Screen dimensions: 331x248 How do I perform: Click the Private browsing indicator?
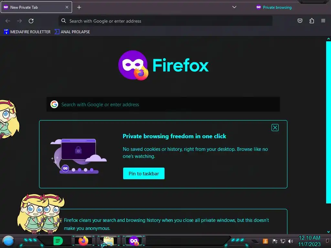click(x=274, y=7)
